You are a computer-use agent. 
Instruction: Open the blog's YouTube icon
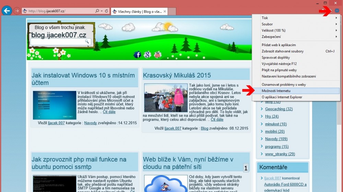[x=158, y=55]
